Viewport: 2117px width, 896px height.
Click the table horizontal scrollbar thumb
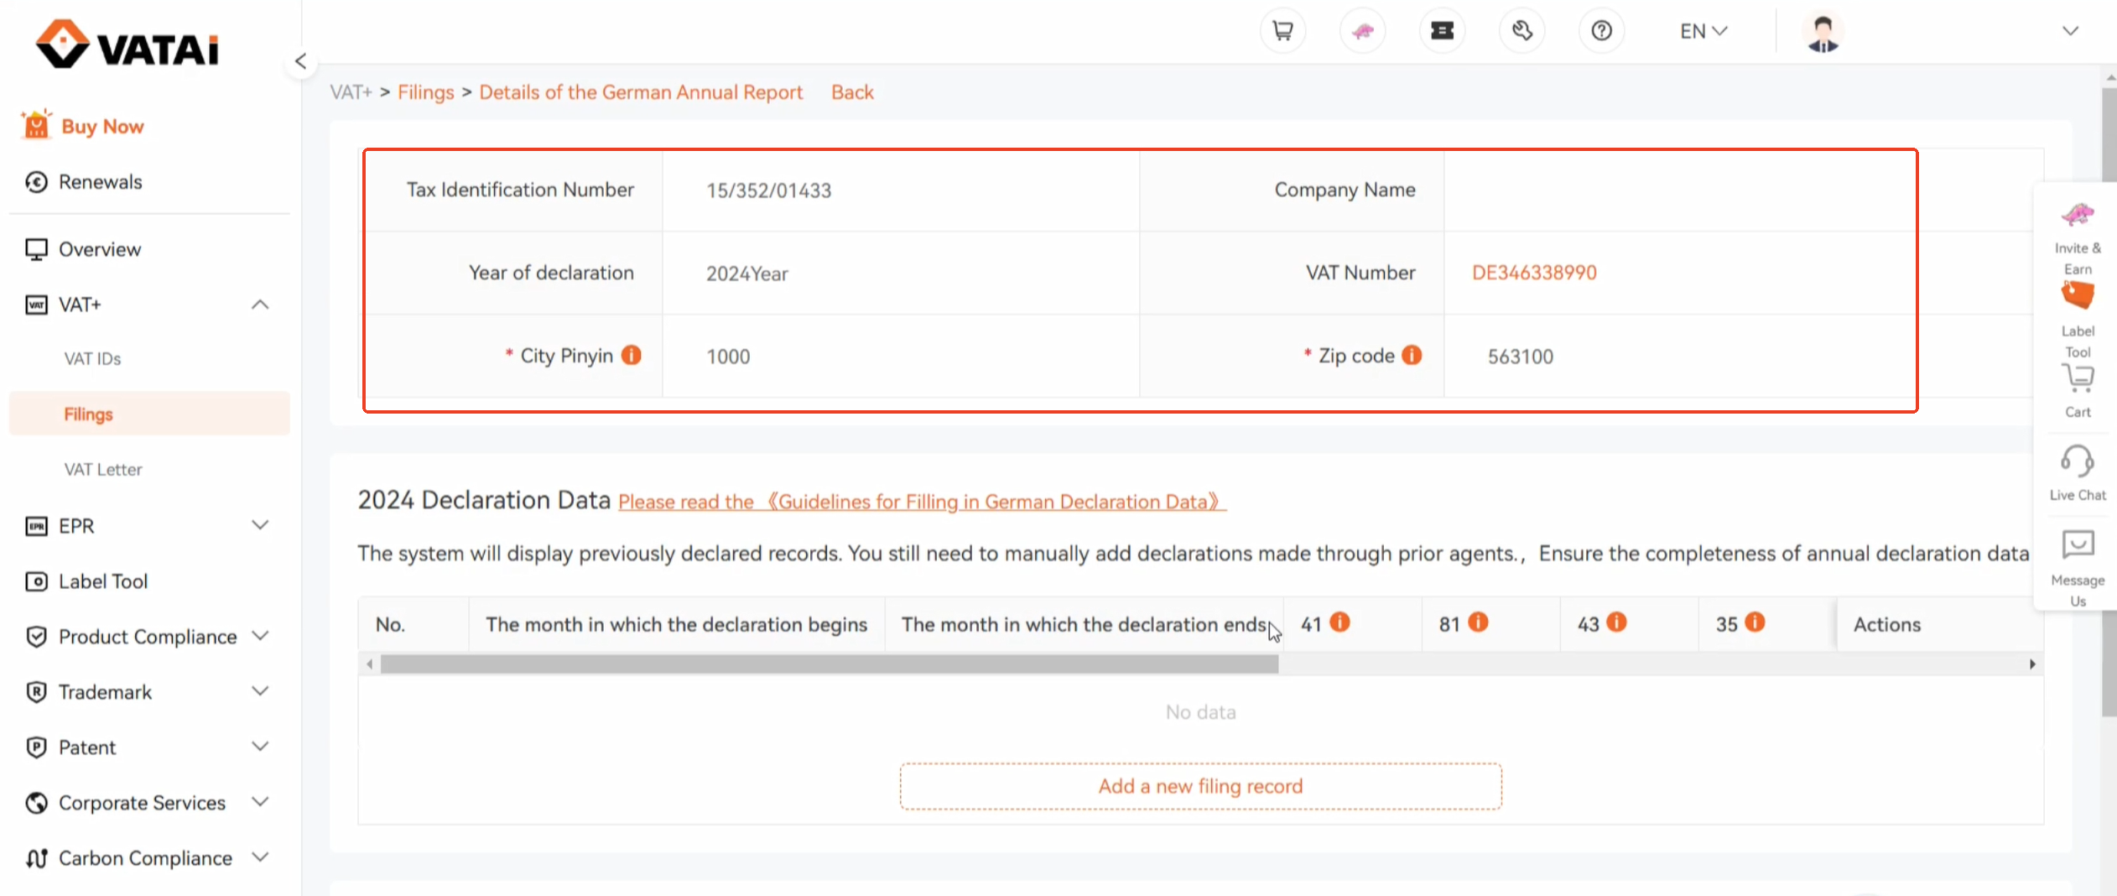point(829,664)
